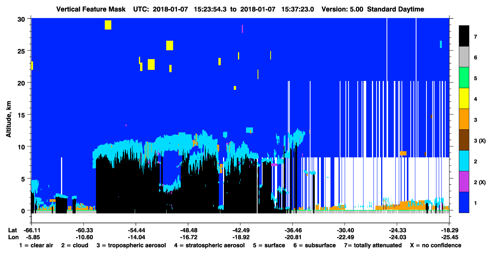Click the altitude tick label '20'
This screenshot has width=499, height=256.
(22, 83)
